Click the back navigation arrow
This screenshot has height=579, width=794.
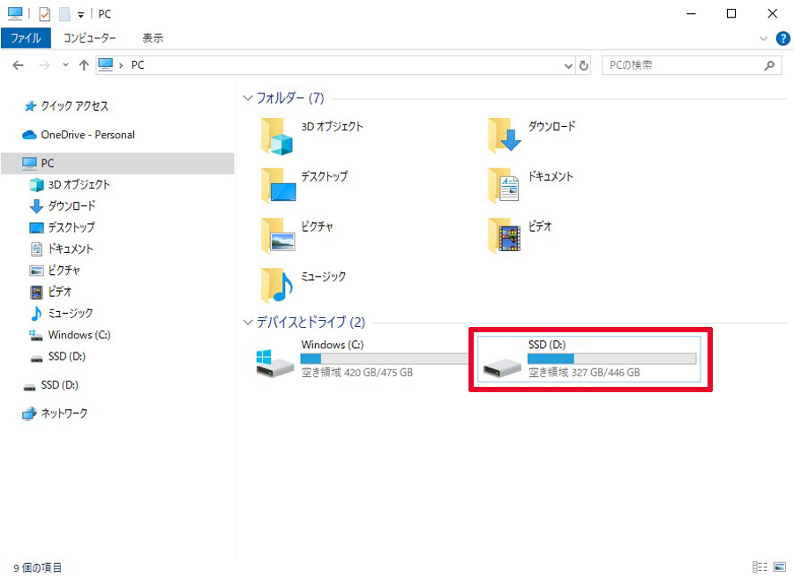pos(19,65)
